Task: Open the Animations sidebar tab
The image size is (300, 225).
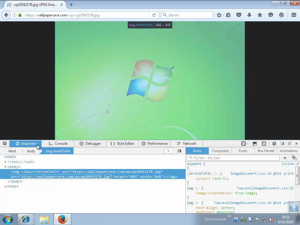Action: click(289, 151)
